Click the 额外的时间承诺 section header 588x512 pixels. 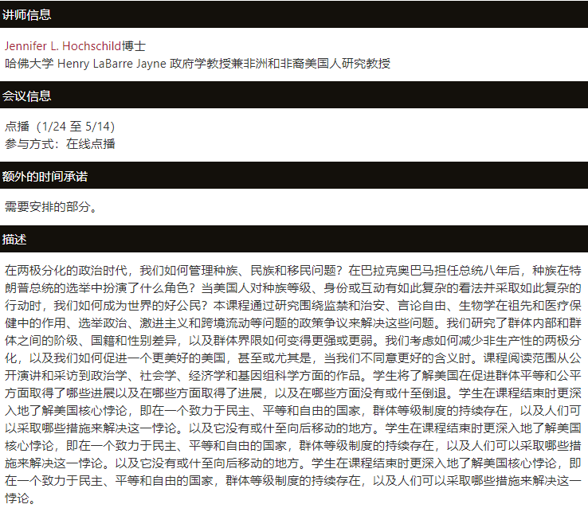[294, 176]
